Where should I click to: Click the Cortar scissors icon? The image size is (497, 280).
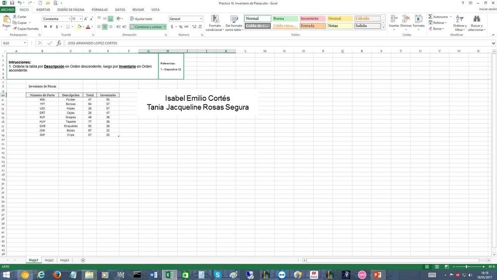[15, 16]
